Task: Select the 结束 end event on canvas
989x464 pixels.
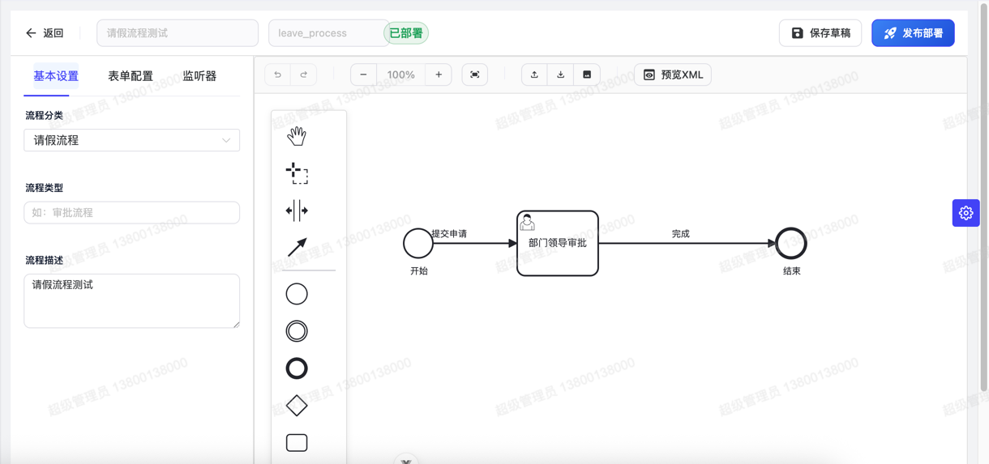Action: (x=791, y=243)
